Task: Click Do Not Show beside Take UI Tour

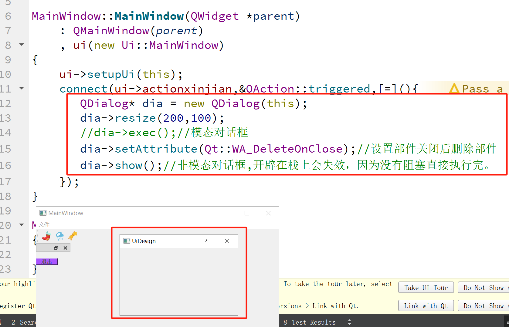Action: coord(484,288)
